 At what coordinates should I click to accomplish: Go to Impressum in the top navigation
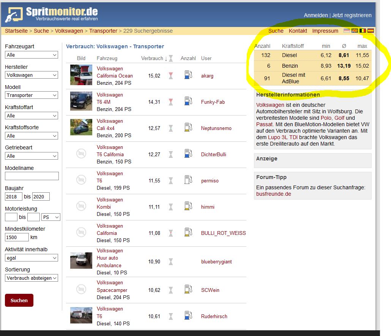pos(325,31)
